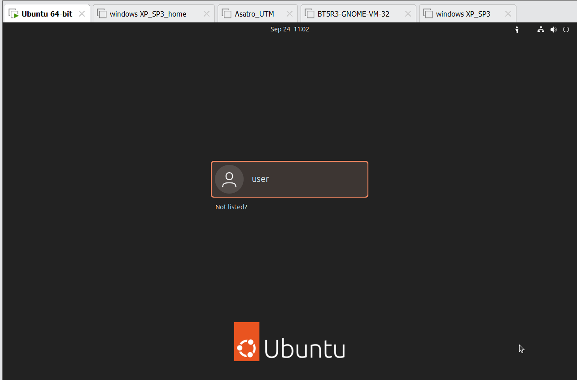Image resolution: width=577 pixels, height=380 pixels.
Task: Close the BT5R3-GNOME-VM-32 tab
Action: [408, 14]
